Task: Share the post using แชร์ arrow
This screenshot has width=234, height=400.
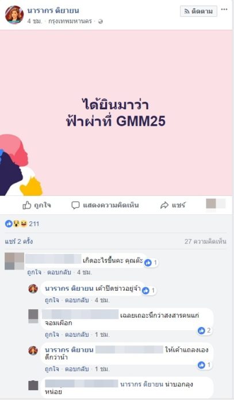Action: click(x=172, y=205)
